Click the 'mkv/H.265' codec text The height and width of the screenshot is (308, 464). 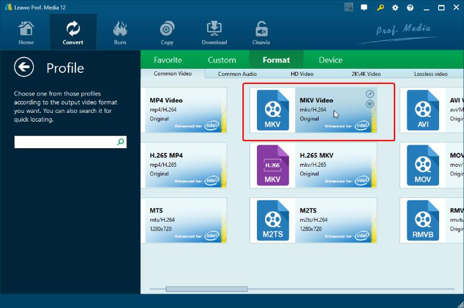click(313, 165)
